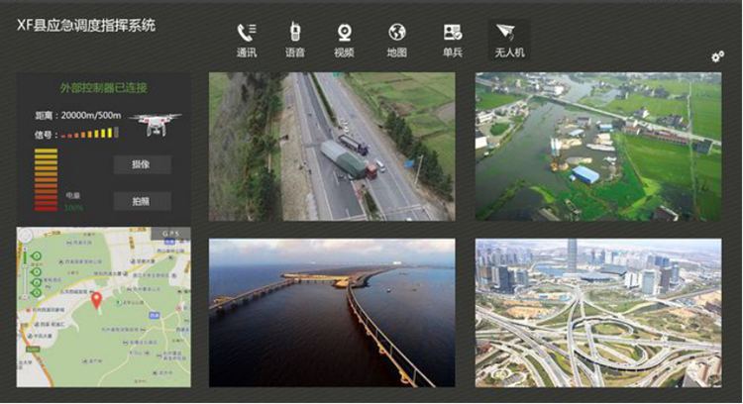Viewport: 743px width, 404px height.
Task: Click the white drone image in control panel
Action: click(155, 123)
